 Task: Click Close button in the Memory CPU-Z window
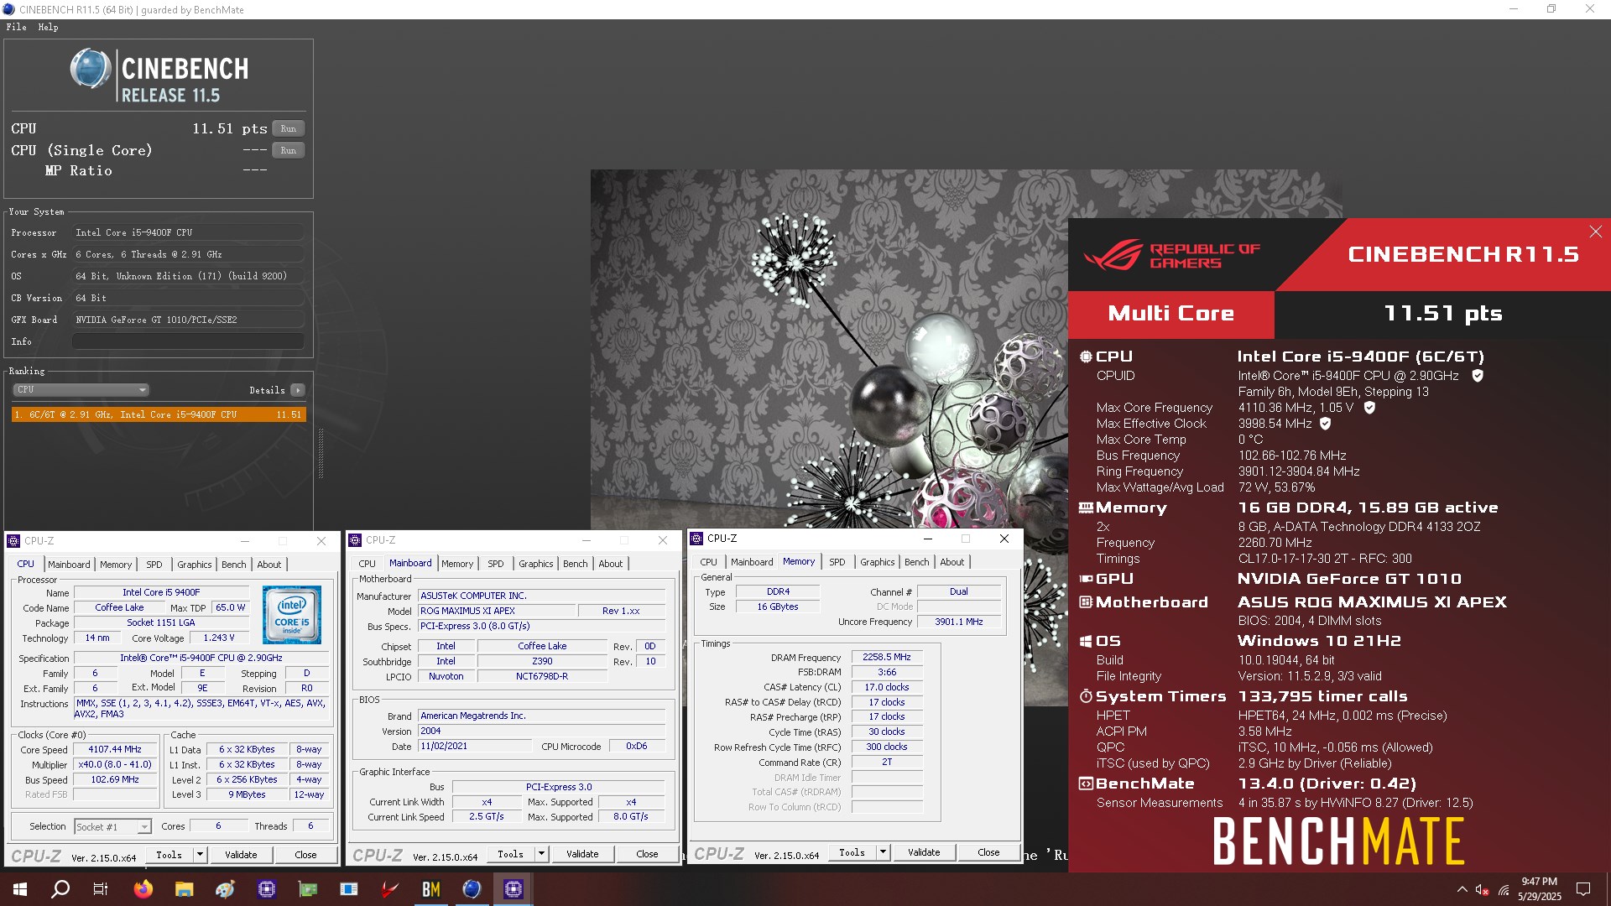pyautogui.click(x=988, y=852)
